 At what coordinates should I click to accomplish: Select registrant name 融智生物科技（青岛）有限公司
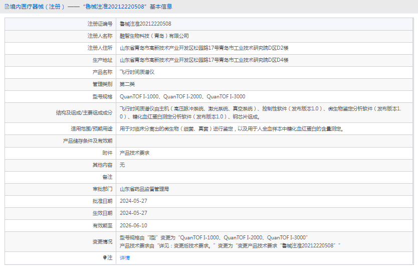point(154,36)
